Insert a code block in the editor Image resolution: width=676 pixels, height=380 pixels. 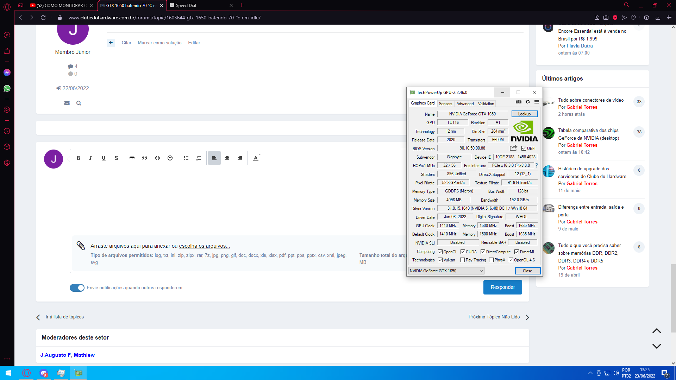157,158
